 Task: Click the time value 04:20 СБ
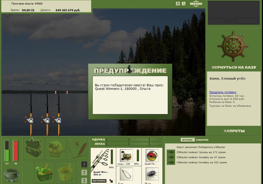[28, 10]
